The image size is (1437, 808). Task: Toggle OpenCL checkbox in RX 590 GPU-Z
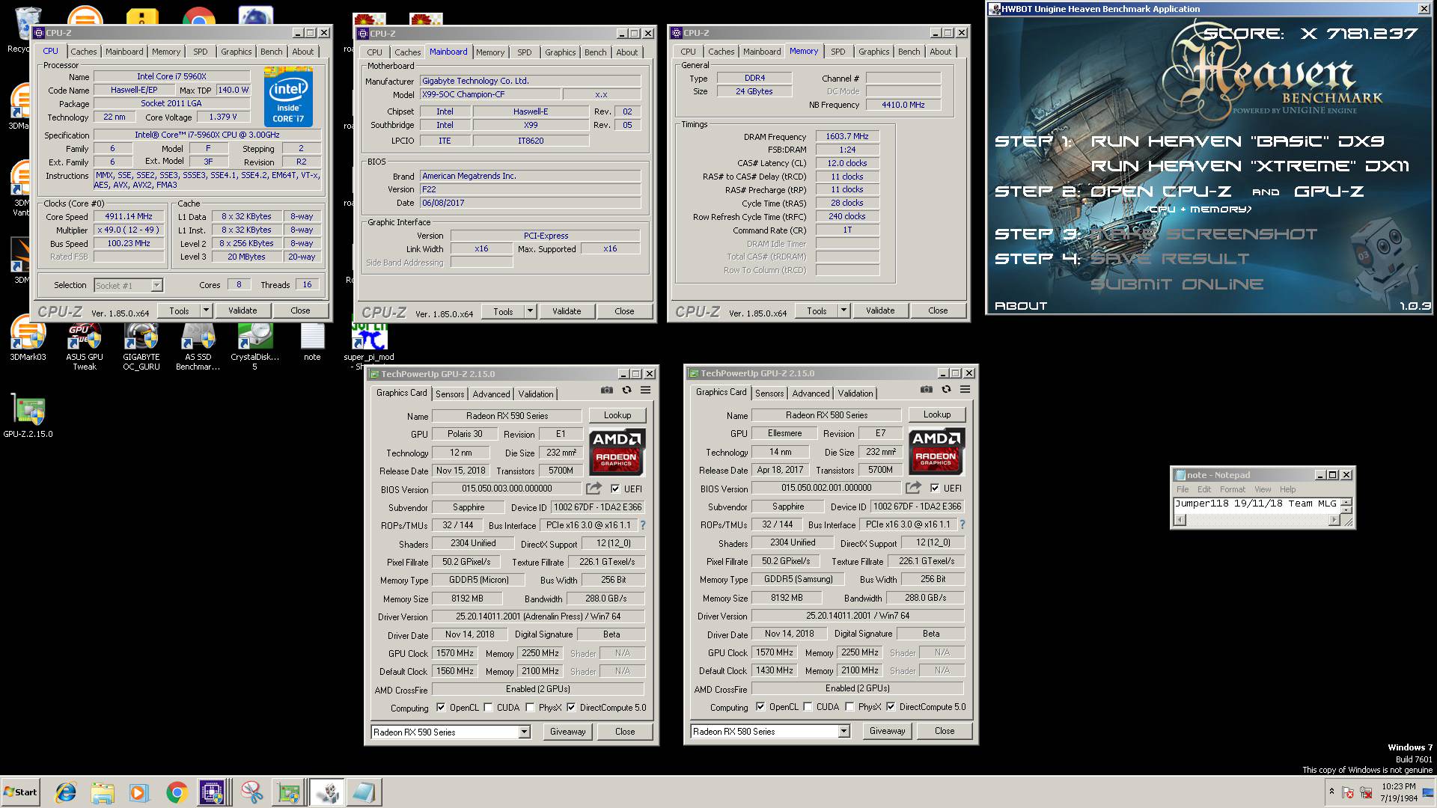[441, 708]
